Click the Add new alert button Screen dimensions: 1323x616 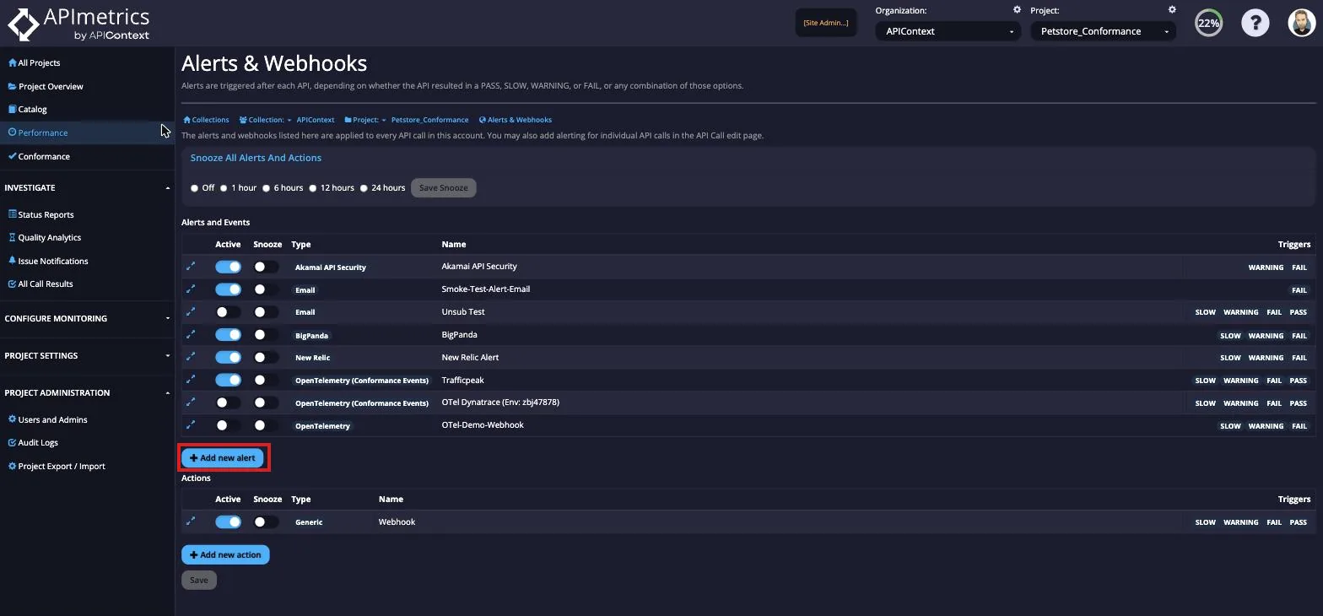[223, 457]
